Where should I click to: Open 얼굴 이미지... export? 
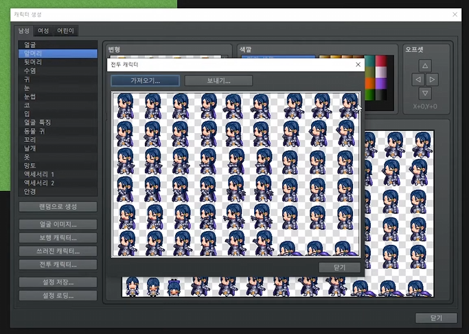click(58, 224)
